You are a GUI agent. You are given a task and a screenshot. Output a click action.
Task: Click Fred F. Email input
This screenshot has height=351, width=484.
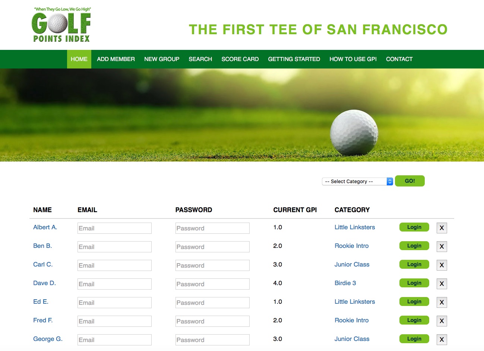pos(114,321)
